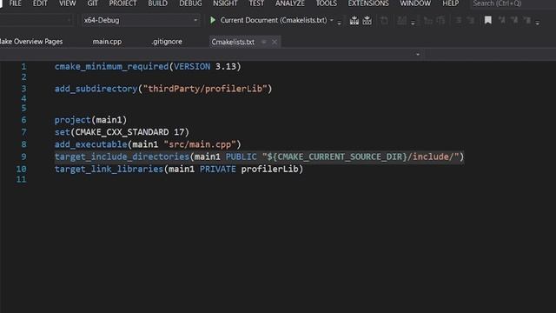The height and width of the screenshot is (313, 556).
Task: Click the cmake_minimum_required command on line 1
Action: tap(112, 66)
